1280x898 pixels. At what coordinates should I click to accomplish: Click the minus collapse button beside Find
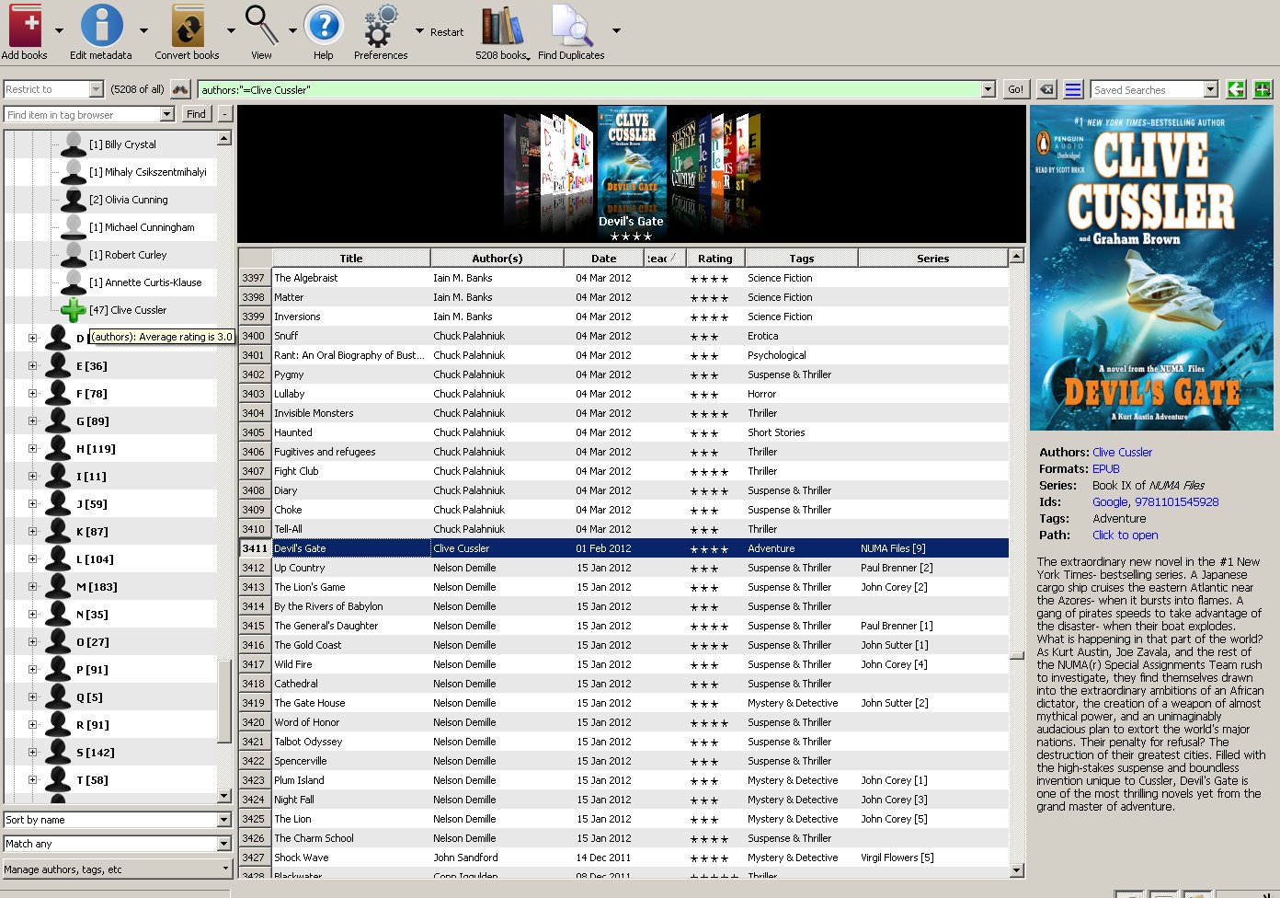(224, 114)
